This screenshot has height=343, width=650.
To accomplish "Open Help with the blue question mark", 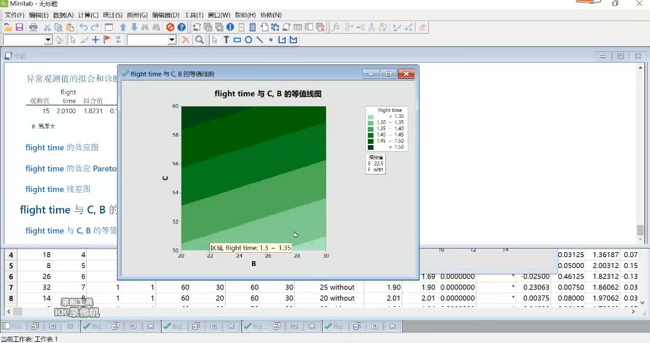I will pos(181,27).
